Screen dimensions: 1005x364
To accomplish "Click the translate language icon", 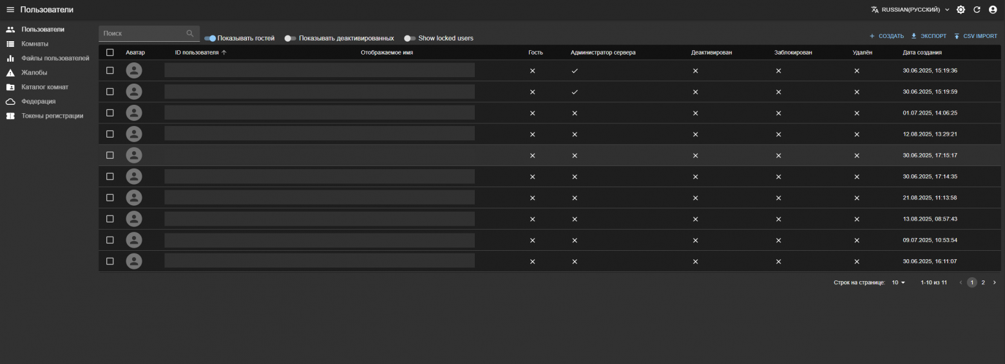I will pos(875,10).
